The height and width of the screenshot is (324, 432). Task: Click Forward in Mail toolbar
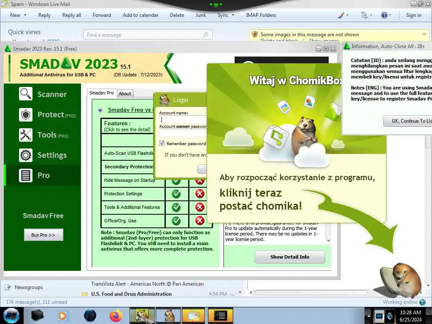click(102, 15)
